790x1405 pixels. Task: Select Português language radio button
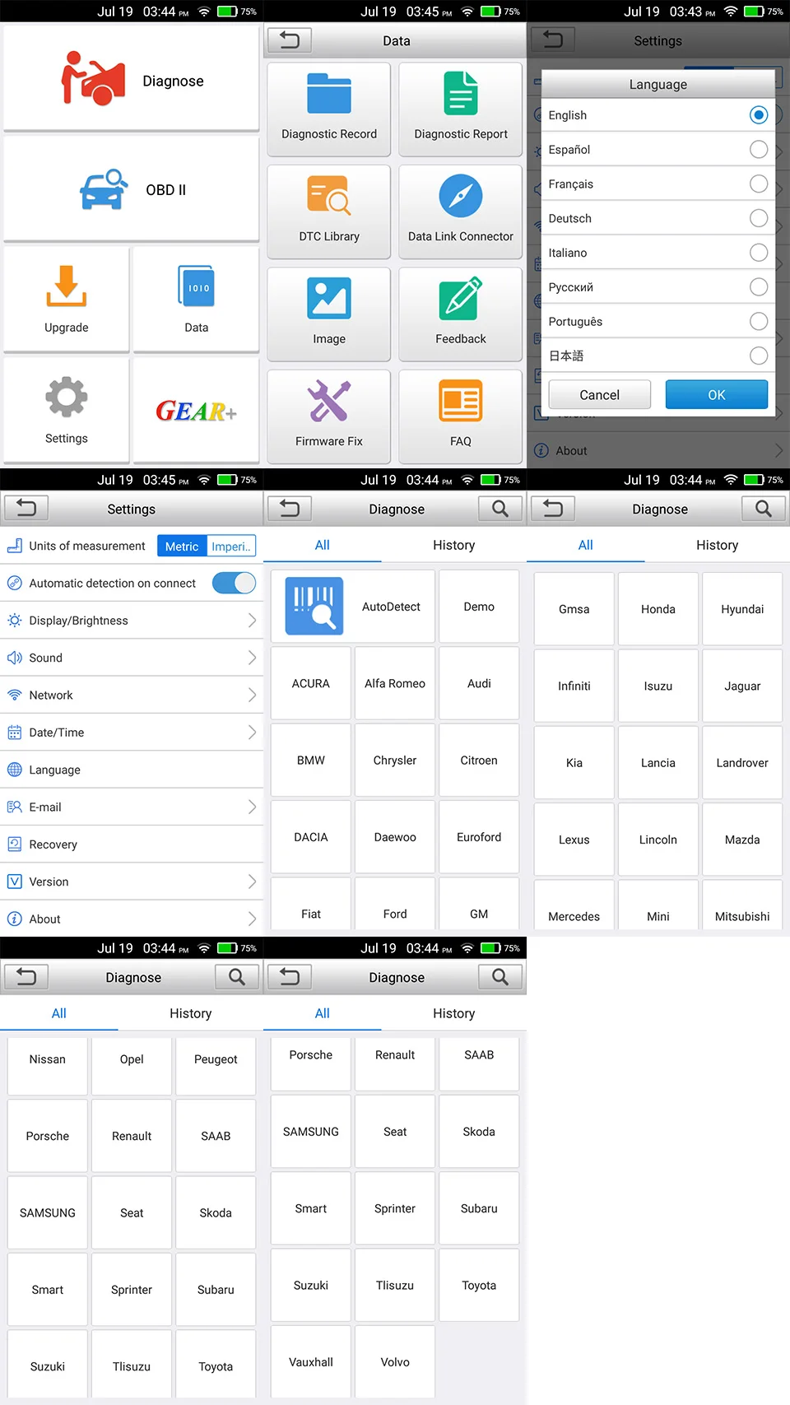759,321
